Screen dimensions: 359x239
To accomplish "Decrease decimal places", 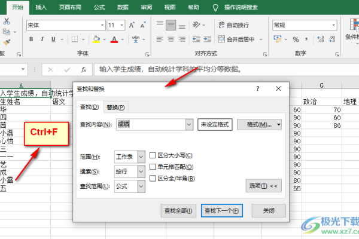I will click(x=331, y=39).
